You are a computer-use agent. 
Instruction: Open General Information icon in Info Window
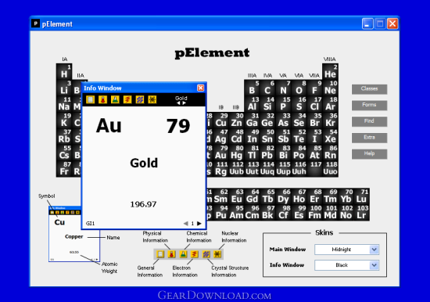(90, 99)
